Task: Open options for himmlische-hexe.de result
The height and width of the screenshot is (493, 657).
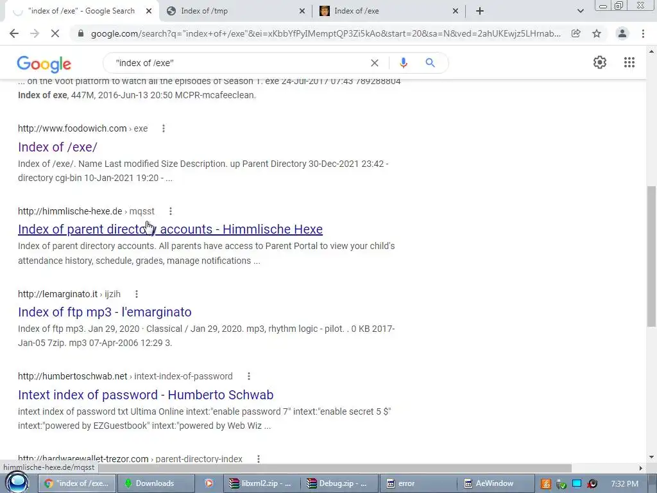Action: pos(171,211)
